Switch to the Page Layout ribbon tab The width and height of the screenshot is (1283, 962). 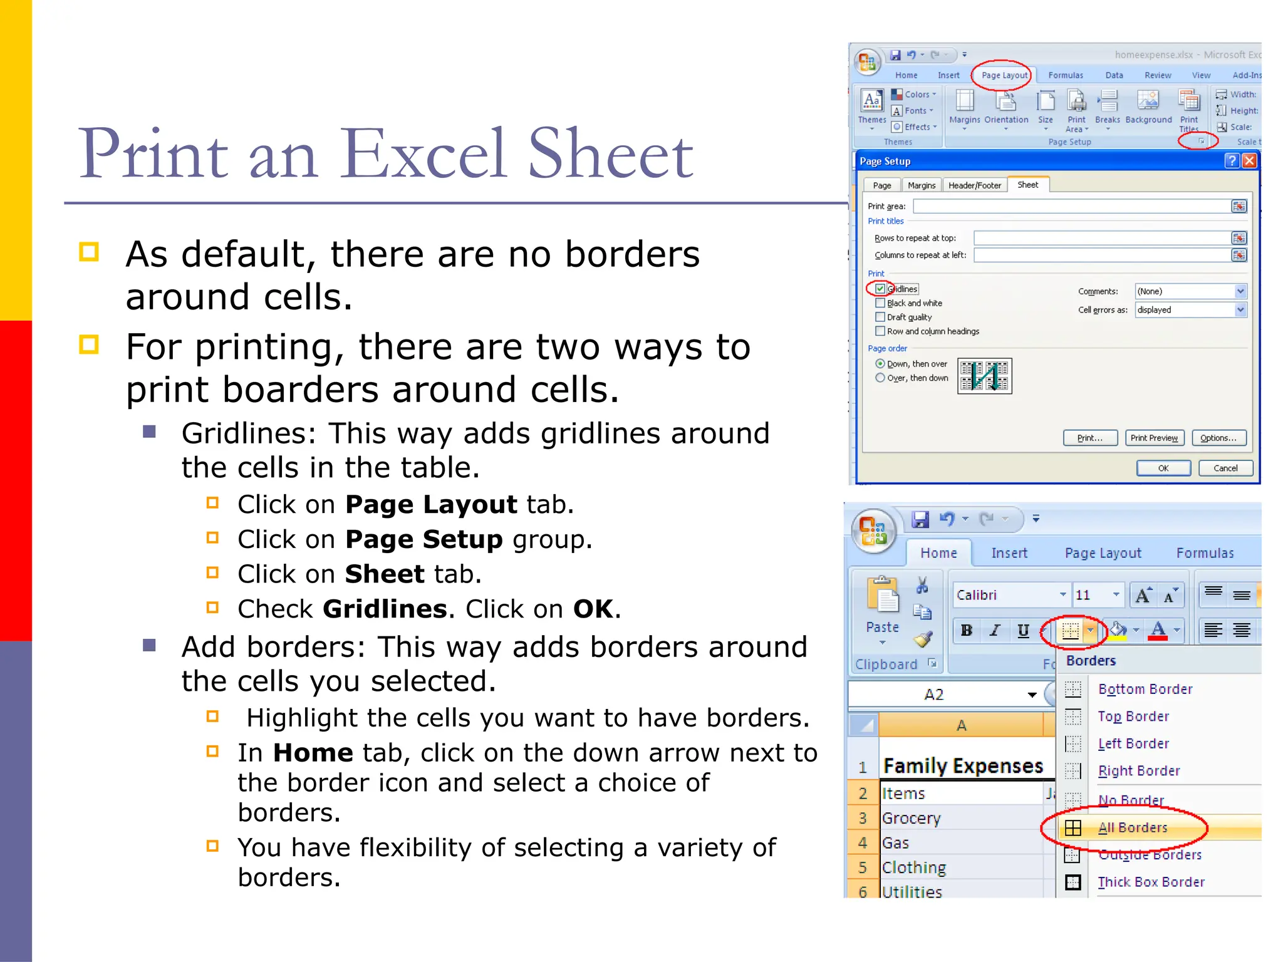tap(1004, 75)
